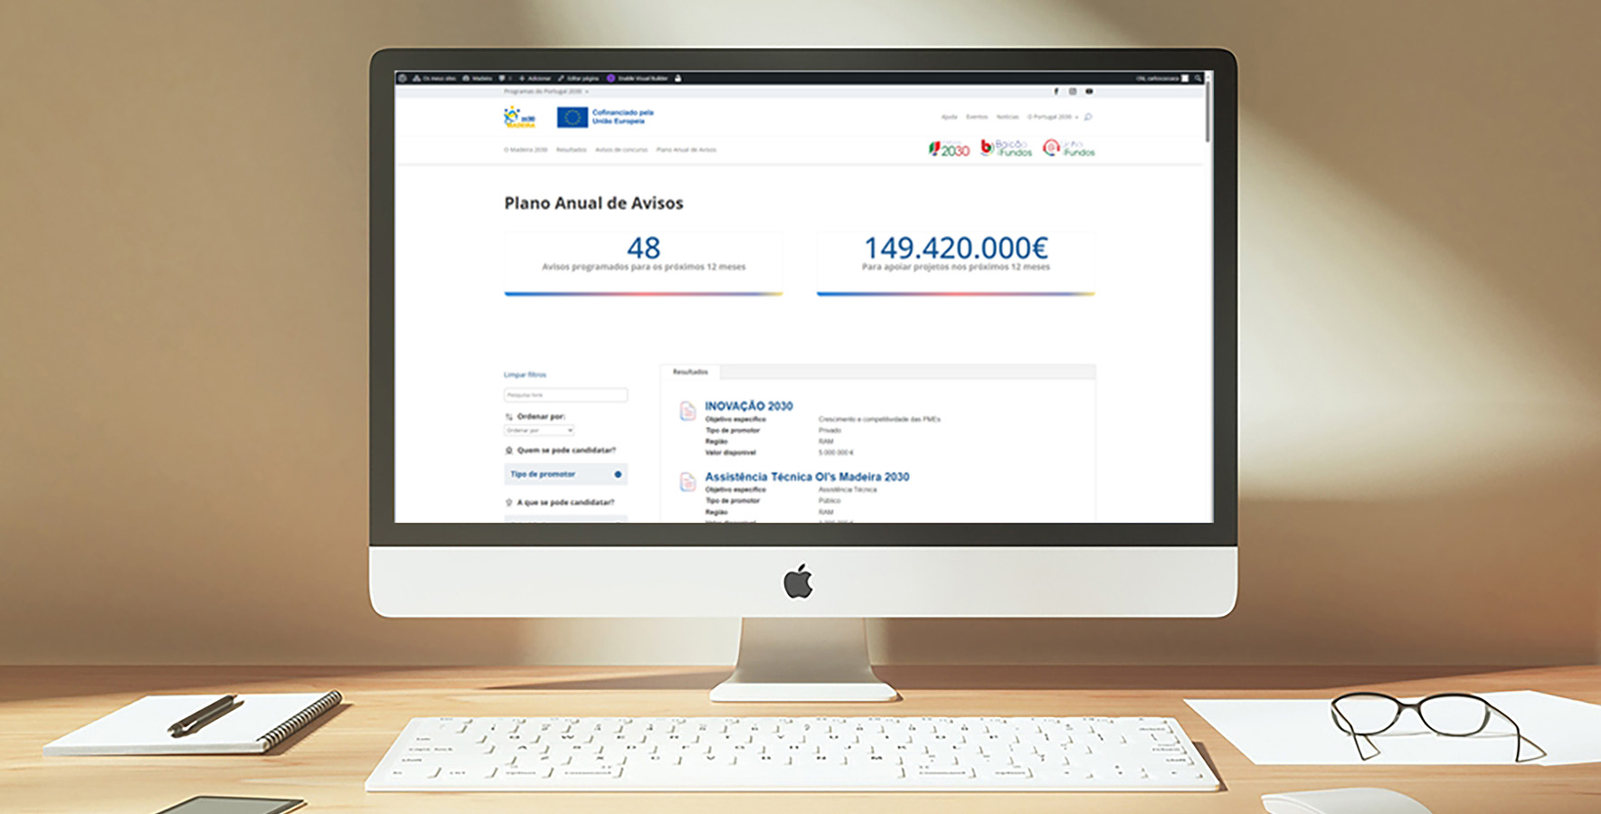Image resolution: width=1601 pixels, height=814 pixels.
Task: Click the INOVAÇÃO 2030 document icon
Action: click(x=687, y=412)
